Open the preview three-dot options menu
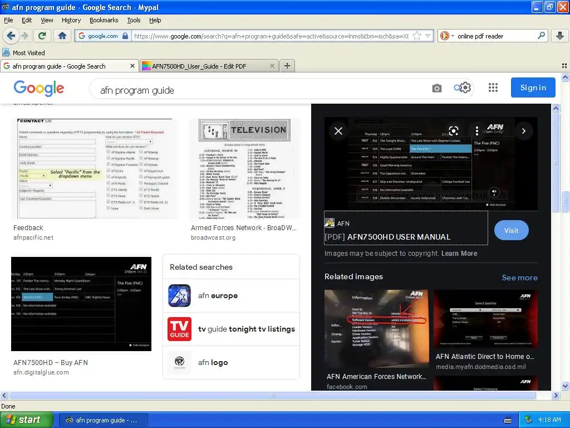Image resolution: width=570 pixels, height=428 pixels. coord(476,130)
